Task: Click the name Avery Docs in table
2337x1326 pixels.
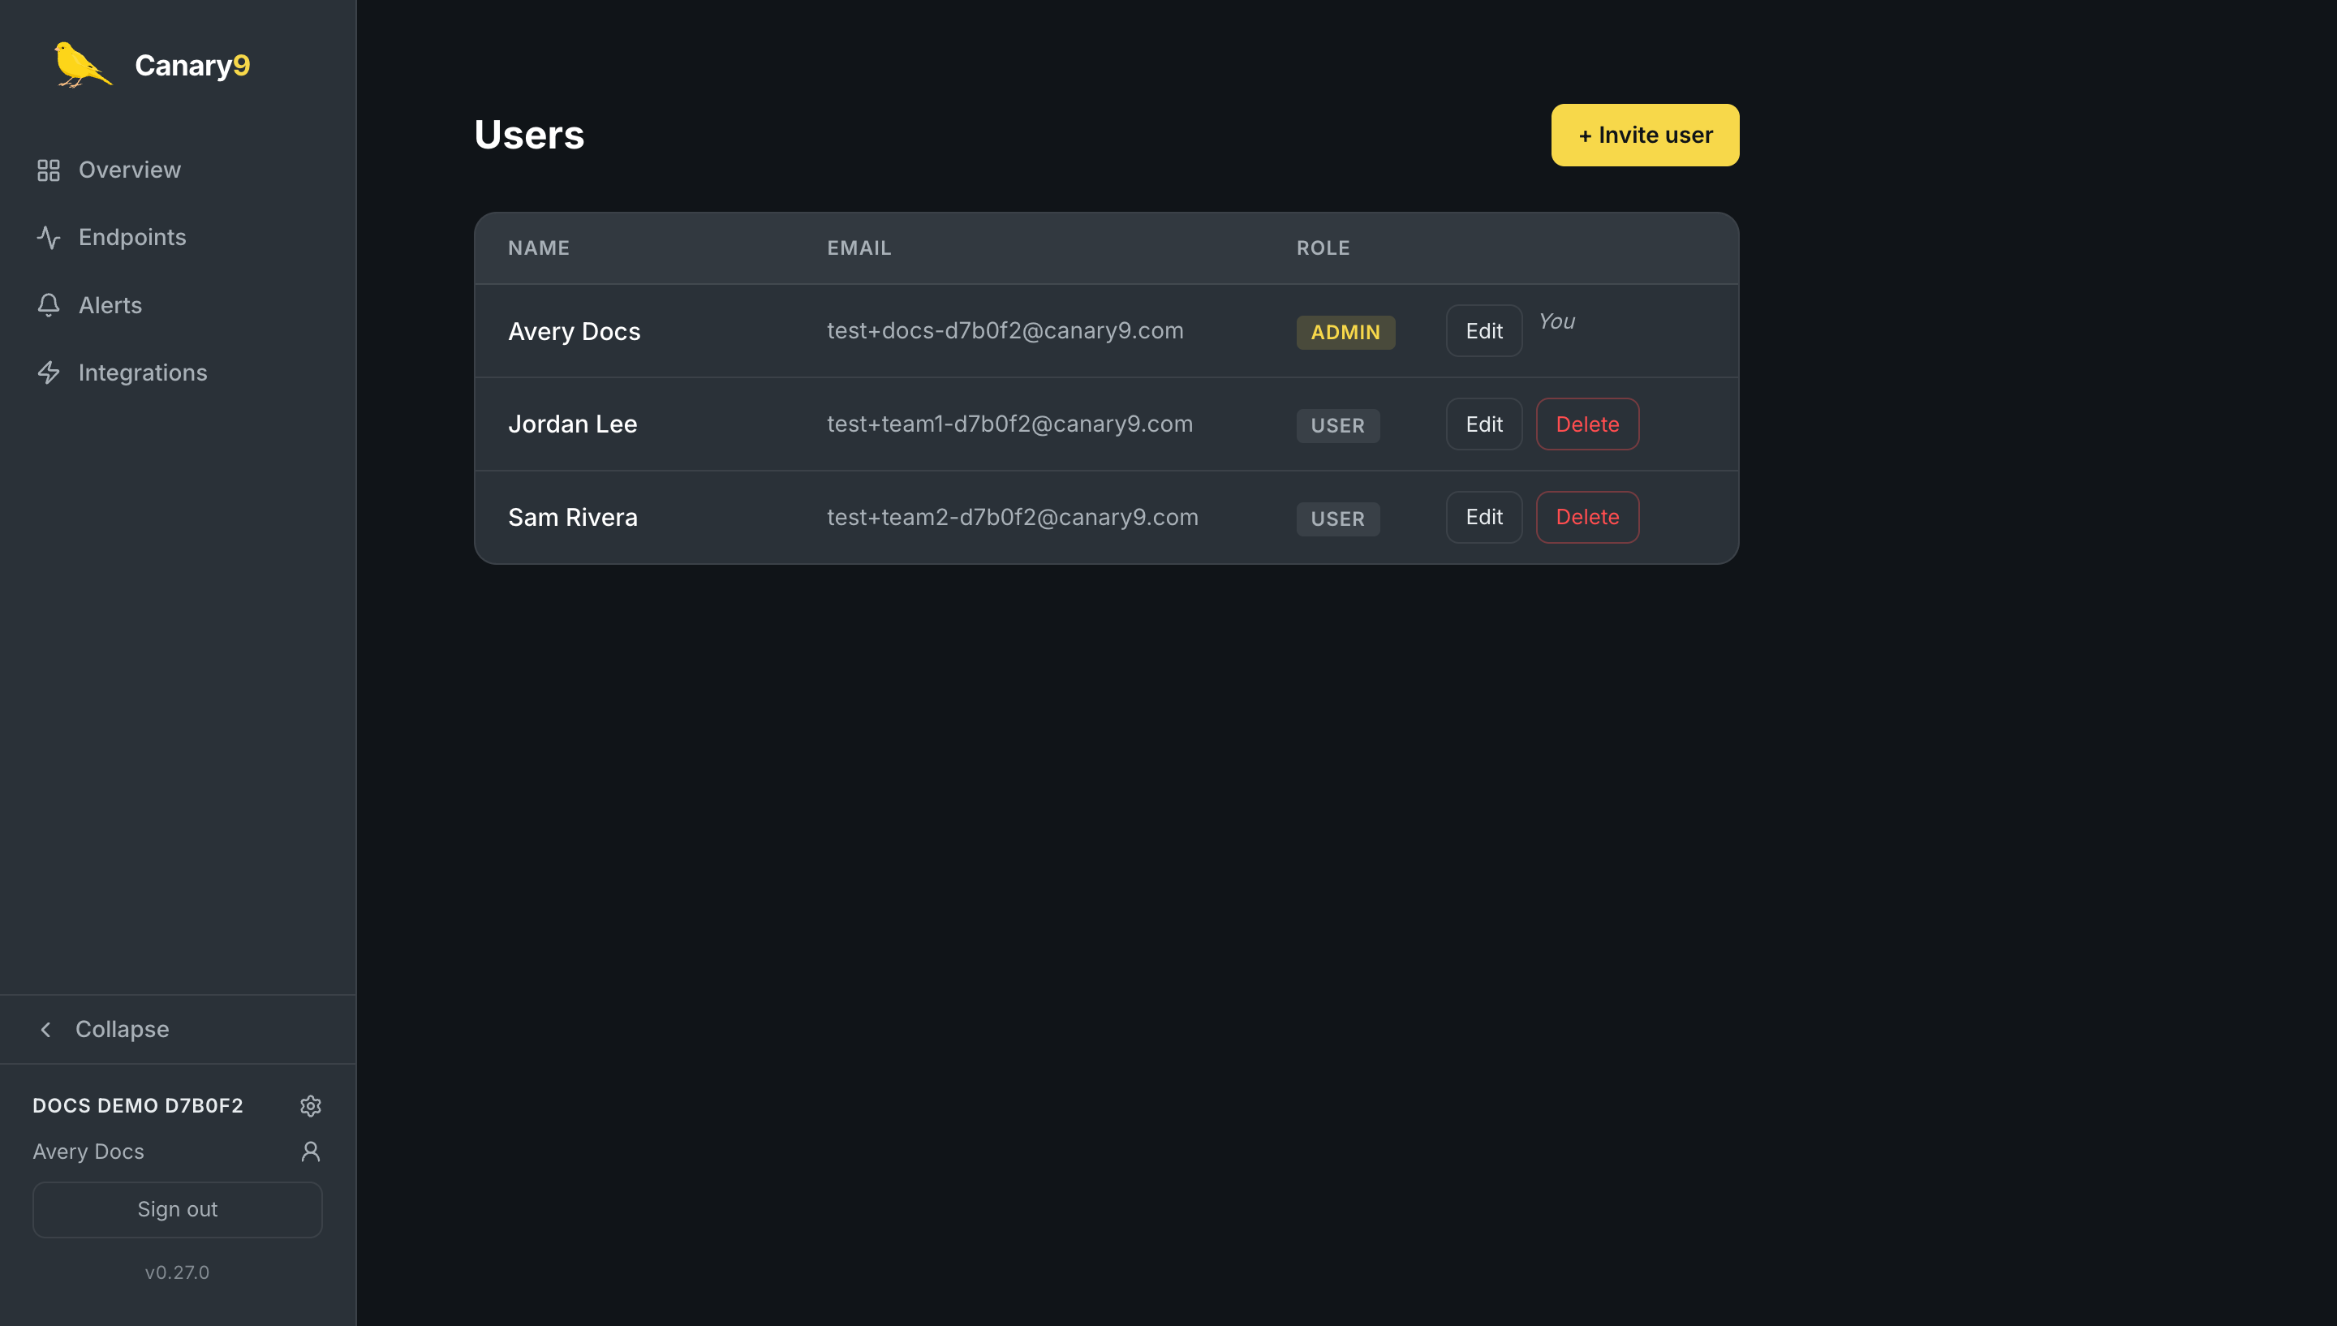Action: click(574, 331)
